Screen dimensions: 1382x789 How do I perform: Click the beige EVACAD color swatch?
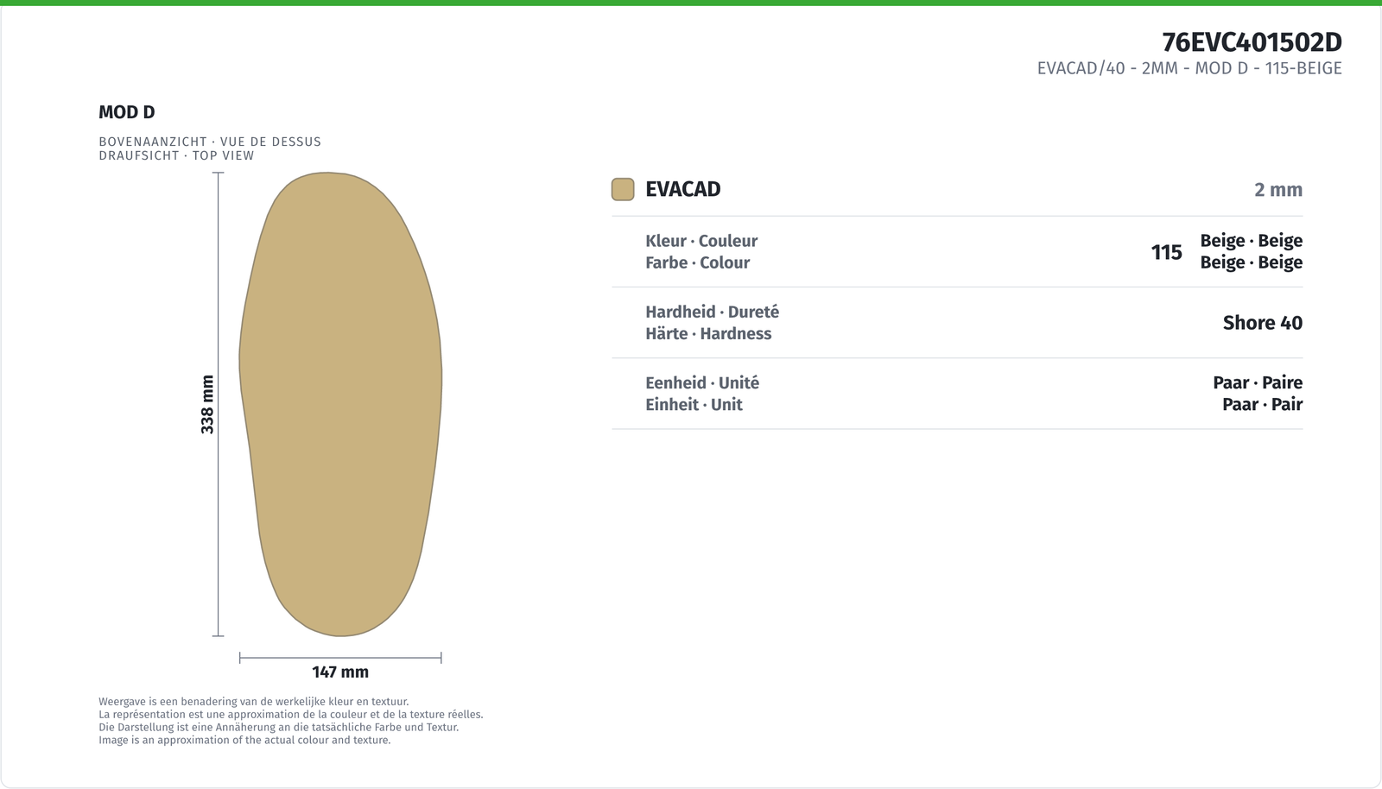coord(623,189)
